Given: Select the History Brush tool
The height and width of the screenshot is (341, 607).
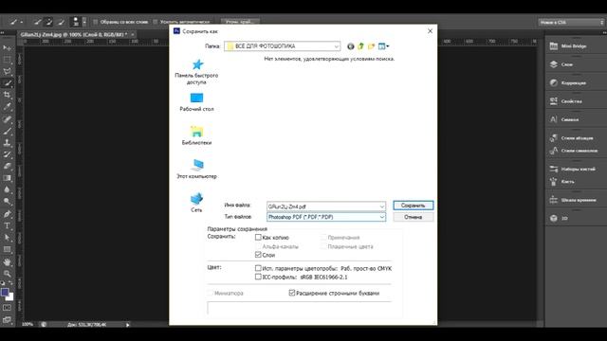Looking at the screenshot, I should coord(7,154).
